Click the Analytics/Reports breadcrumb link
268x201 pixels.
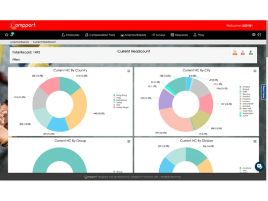19,42
